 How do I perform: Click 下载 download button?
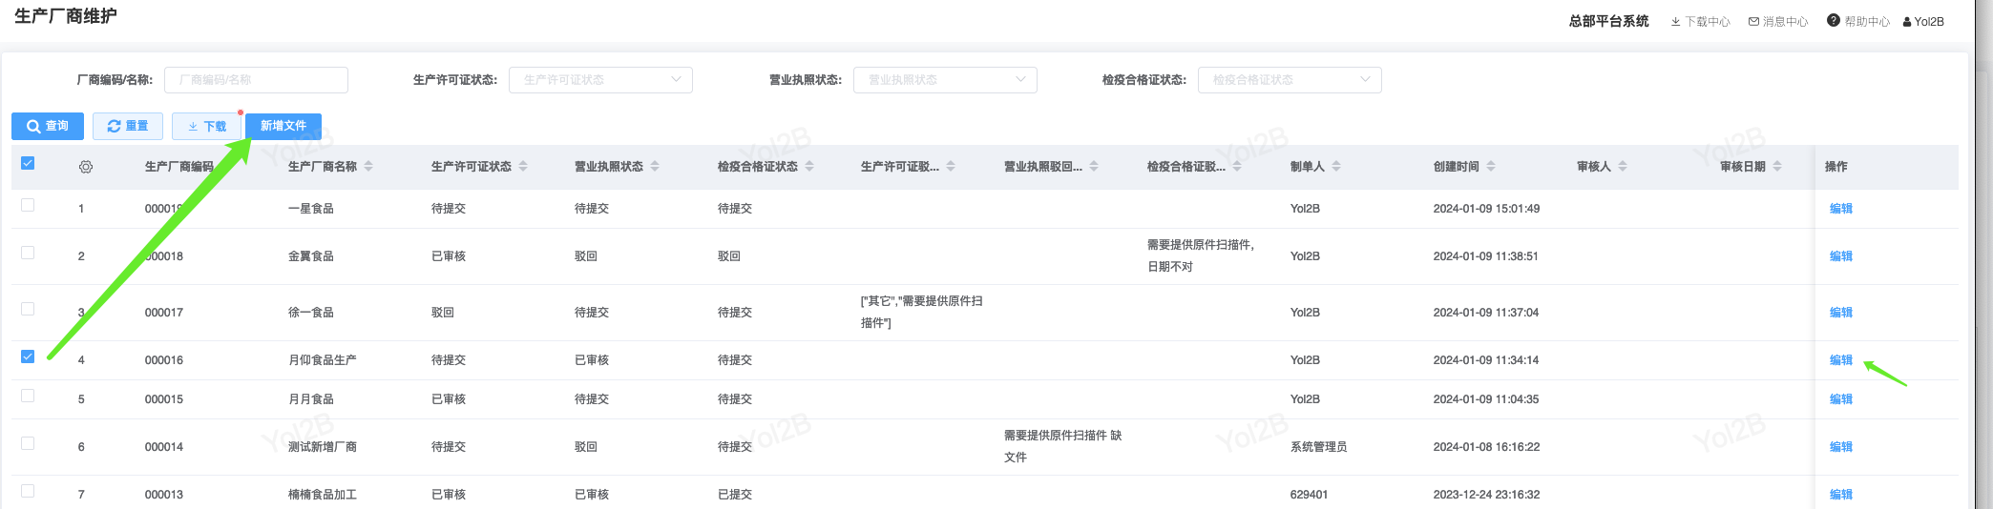pos(206,126)
